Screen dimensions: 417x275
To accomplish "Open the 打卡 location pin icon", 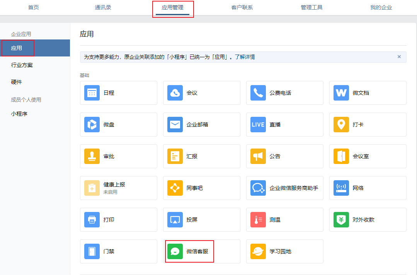I will point(341,124).
